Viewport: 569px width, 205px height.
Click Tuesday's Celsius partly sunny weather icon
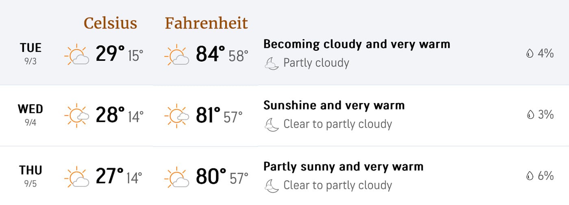click(77, 56)
